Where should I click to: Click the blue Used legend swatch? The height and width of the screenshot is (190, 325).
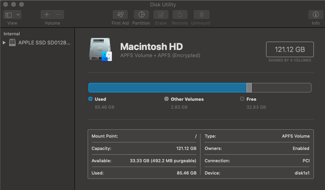click(x=90, y=99)
